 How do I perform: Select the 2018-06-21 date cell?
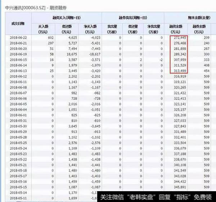(18, 43)
